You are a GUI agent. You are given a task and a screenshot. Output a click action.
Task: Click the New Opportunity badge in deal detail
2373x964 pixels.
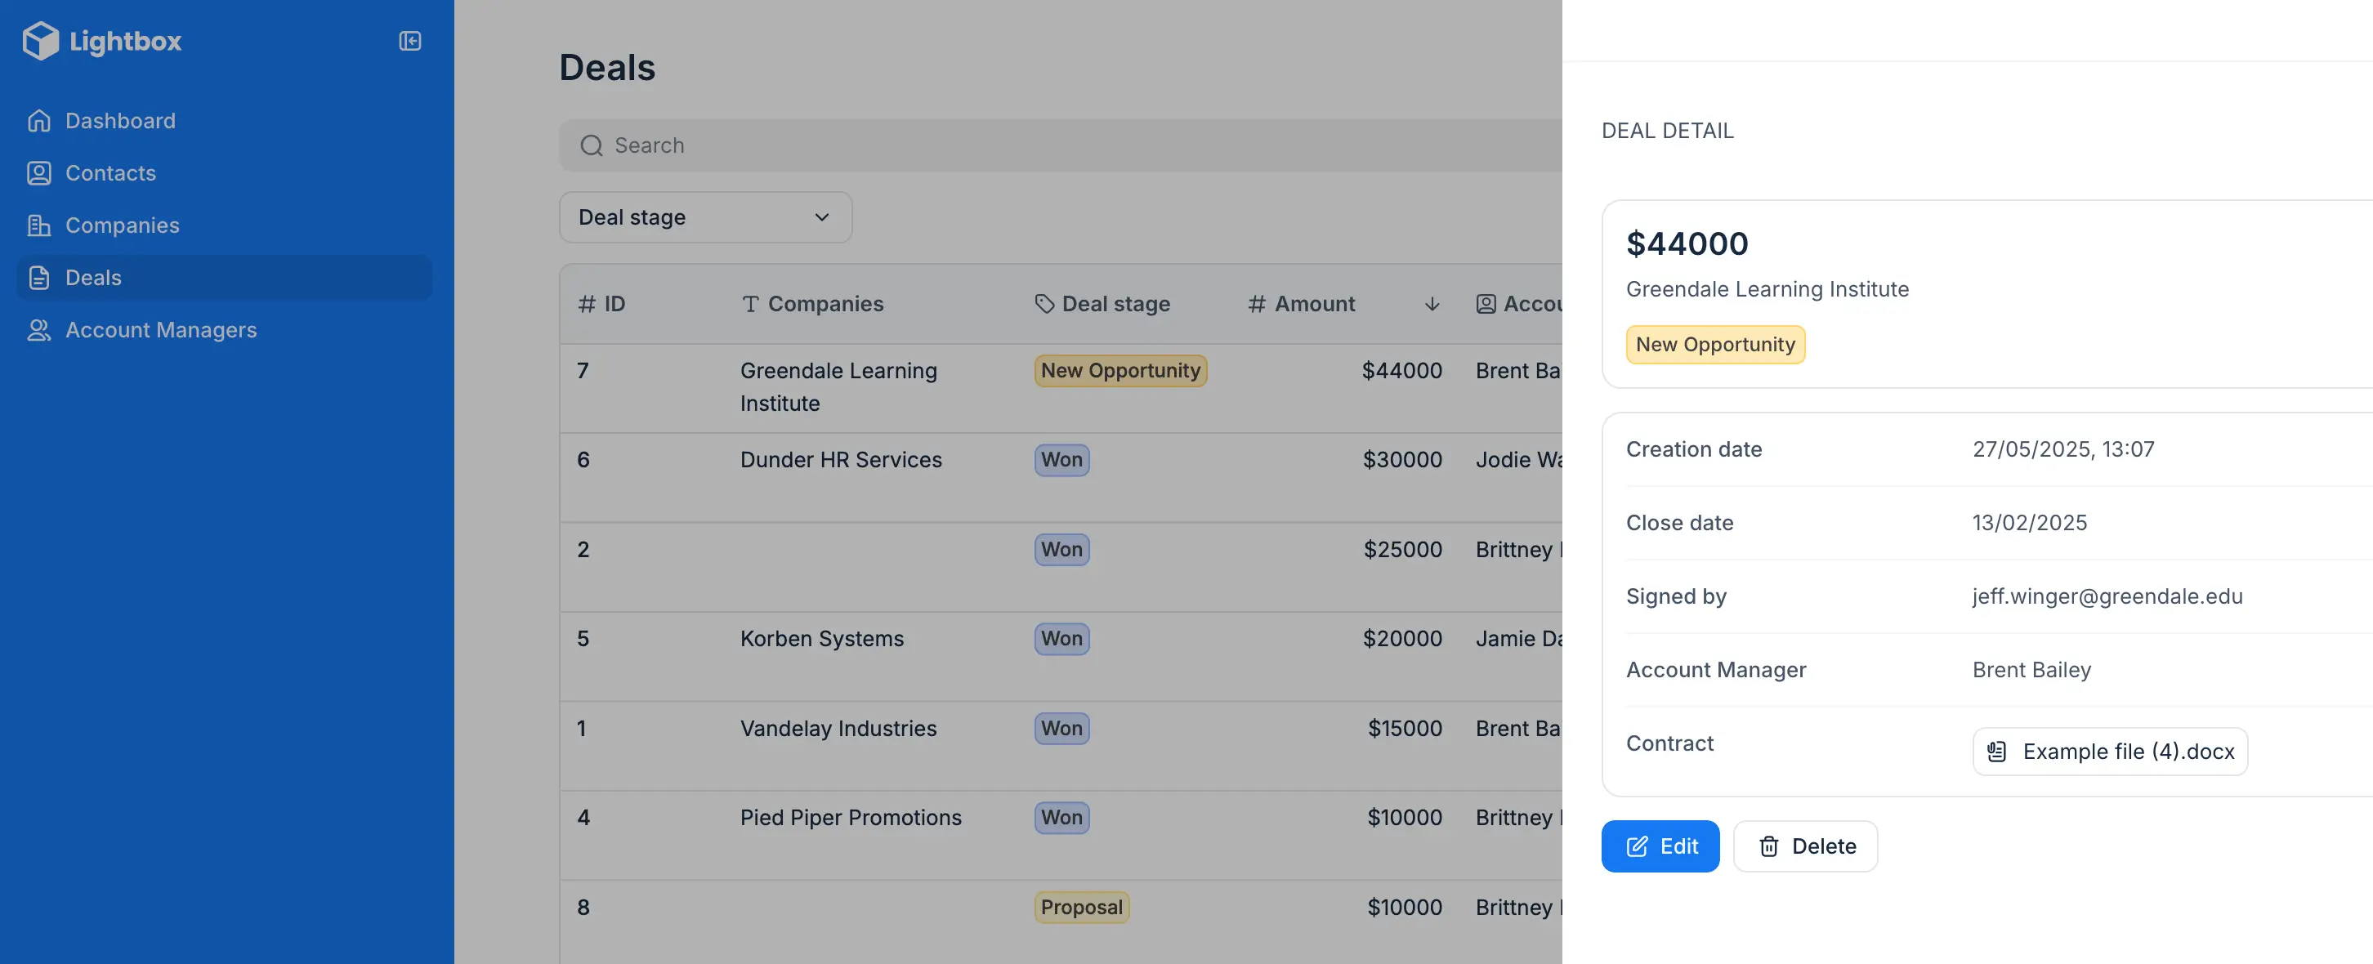[1714, 345]
